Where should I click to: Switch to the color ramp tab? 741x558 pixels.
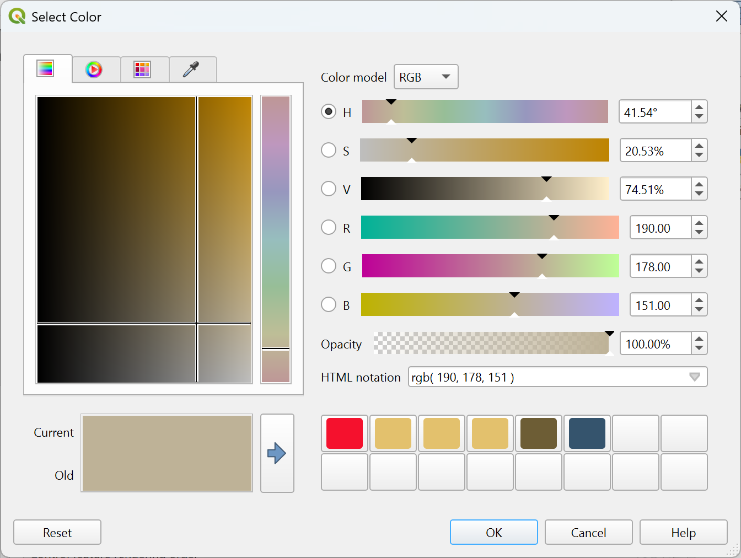[45, 69]
